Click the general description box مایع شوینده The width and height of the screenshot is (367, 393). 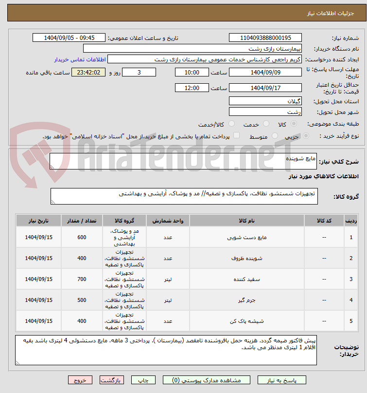pos(183,161)
